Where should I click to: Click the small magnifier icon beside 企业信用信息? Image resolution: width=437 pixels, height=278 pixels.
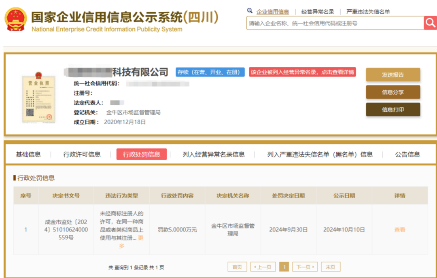click(x=250, y=11)
